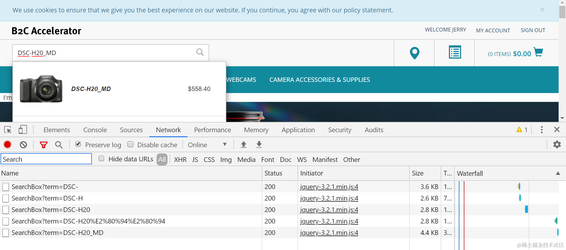The image size is (566, 250).
Task: Toggle the device toolbar icon
Action: click(x=23, y=130)
